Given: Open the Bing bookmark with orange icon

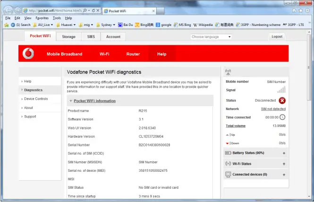Looking at the screenshot, I should (144, 25).
